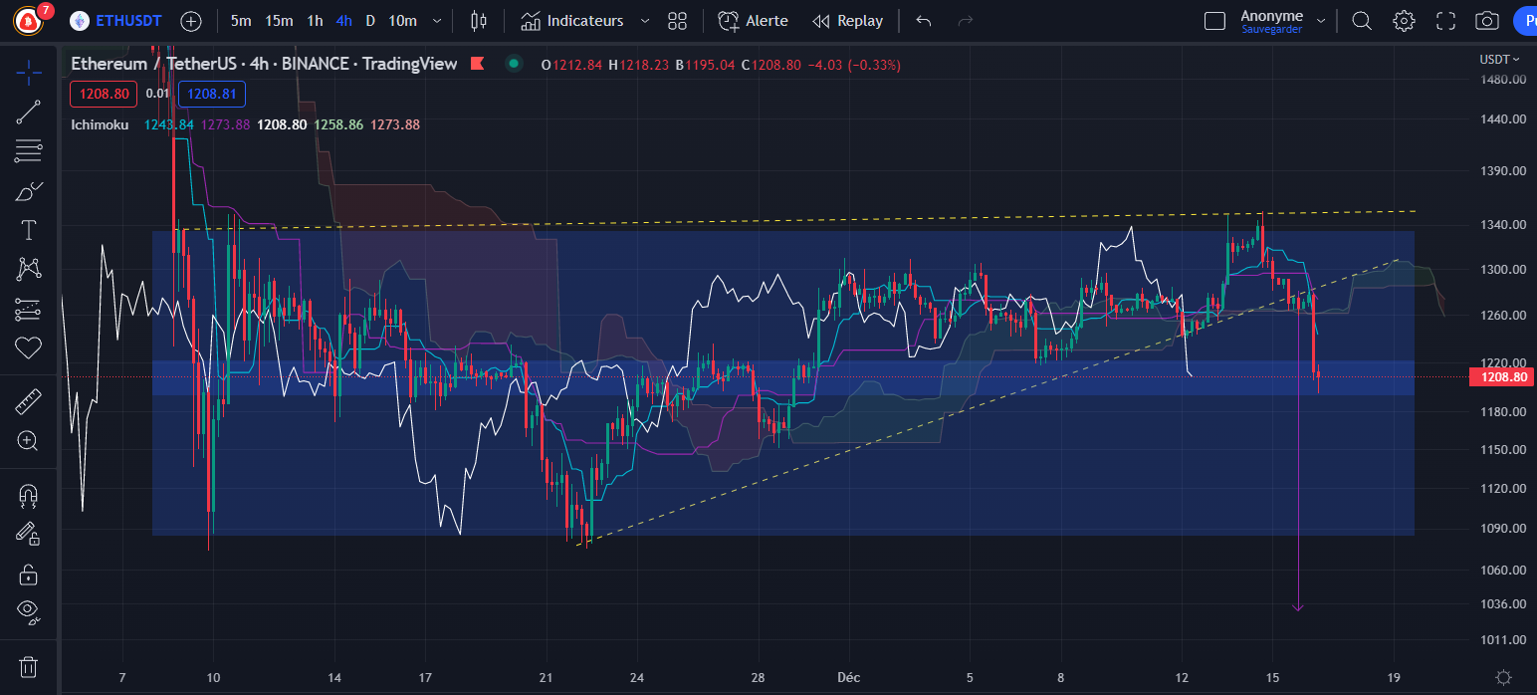Screen dimensions: 1537x695
Task: Open the measure ruler tool
Action: [x=28, y=399]
